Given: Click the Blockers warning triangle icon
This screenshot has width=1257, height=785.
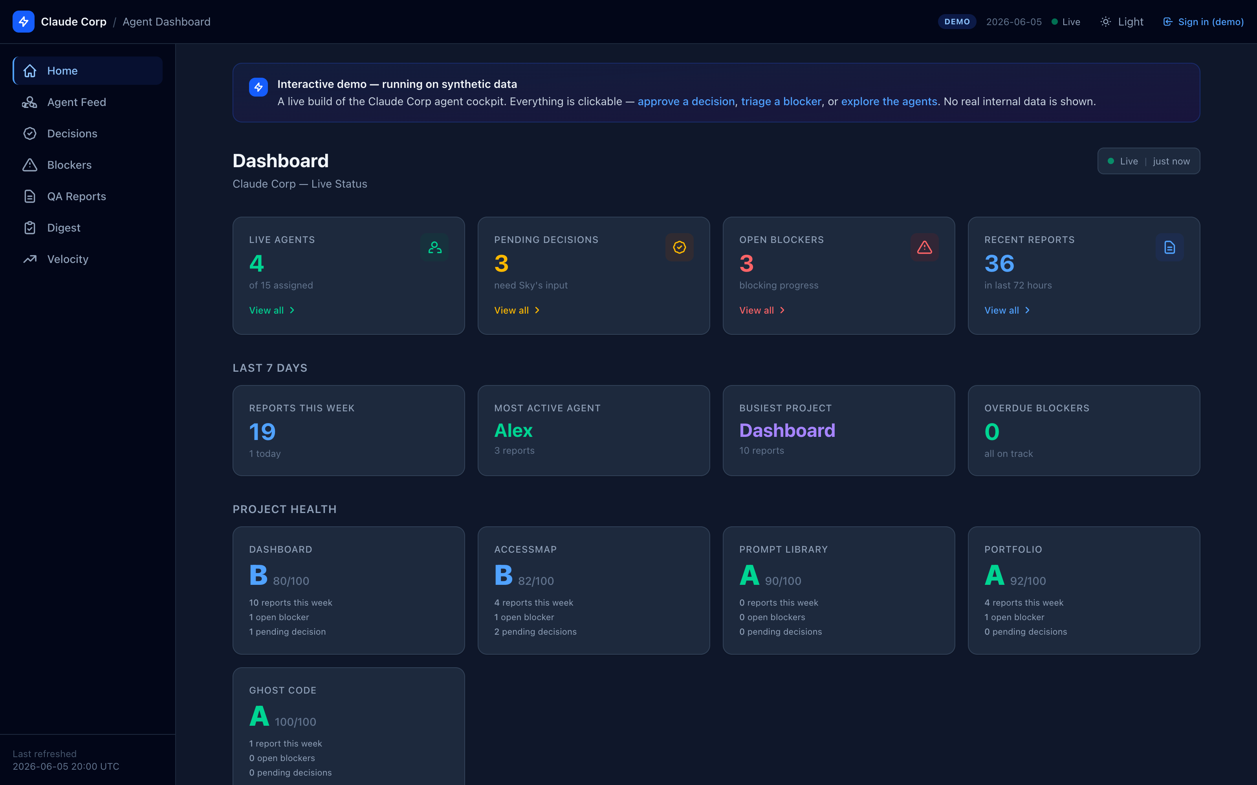Looking at the screenshot, I should 30,165.
